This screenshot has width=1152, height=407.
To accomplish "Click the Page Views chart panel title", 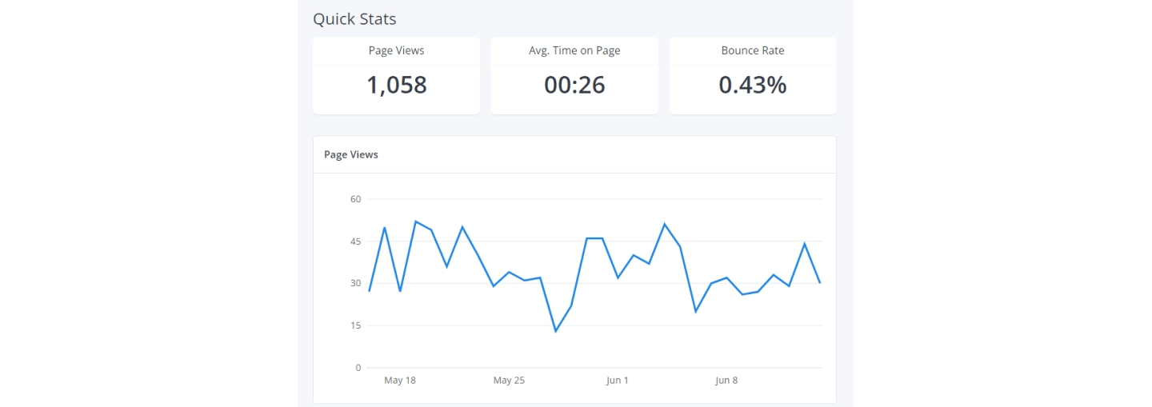I will pyautogui.click(x=350, y=154).
